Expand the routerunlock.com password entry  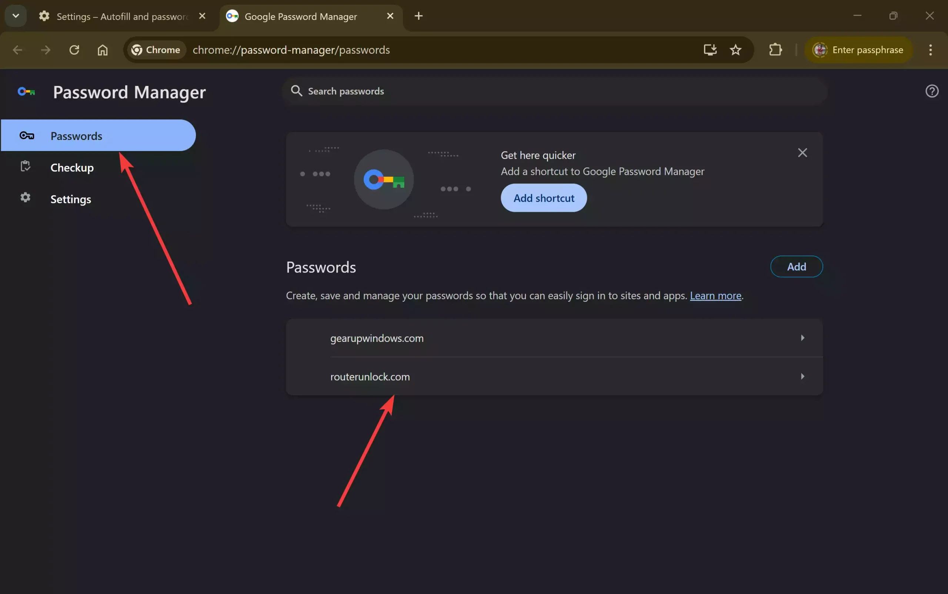[802, 376]
